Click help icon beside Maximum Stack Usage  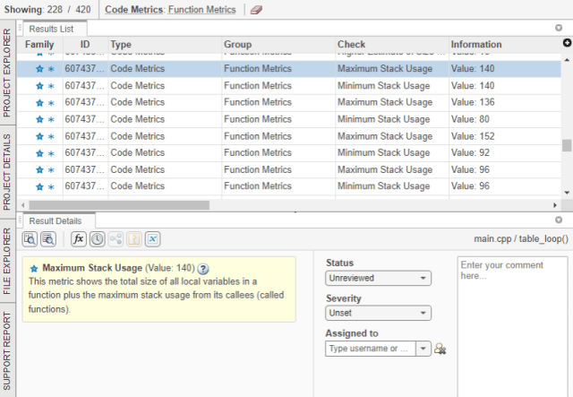click(x=203, y=268)
